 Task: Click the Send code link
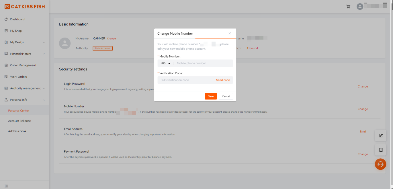(x=223, y=80)
